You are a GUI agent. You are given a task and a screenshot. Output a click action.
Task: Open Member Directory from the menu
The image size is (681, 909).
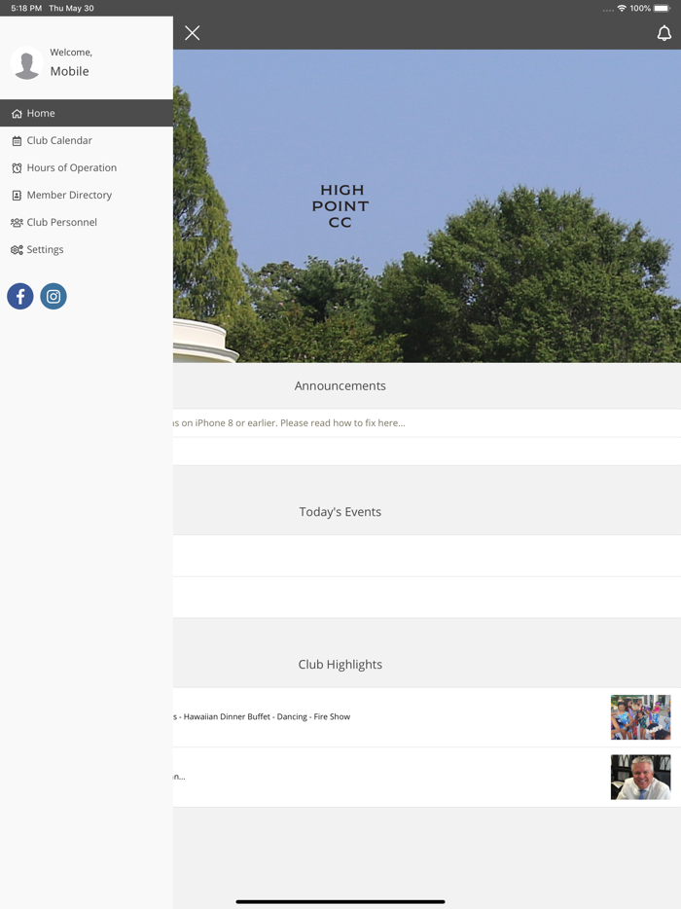pyautogui.click(x=87, y=195)
